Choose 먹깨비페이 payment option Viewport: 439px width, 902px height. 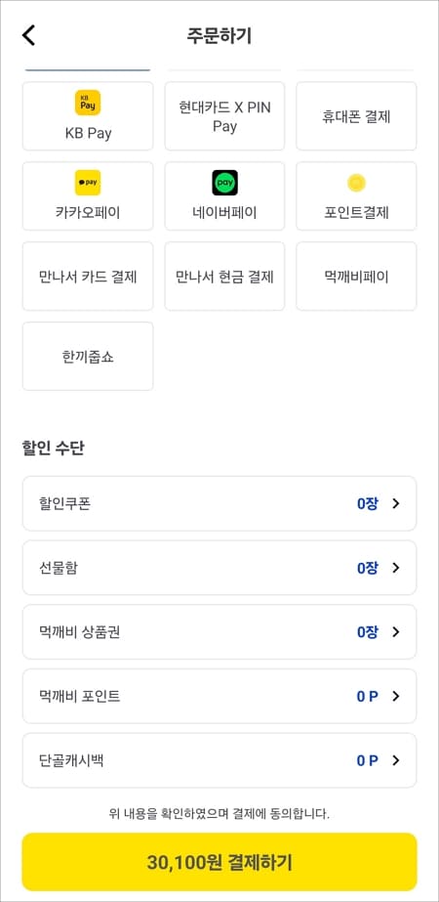click(356, 277)
